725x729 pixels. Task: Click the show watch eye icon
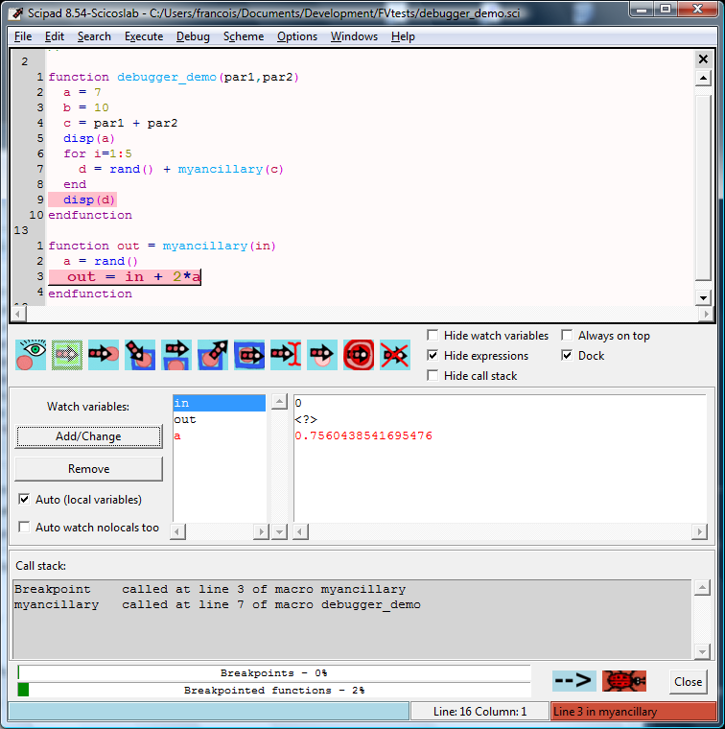31,355
